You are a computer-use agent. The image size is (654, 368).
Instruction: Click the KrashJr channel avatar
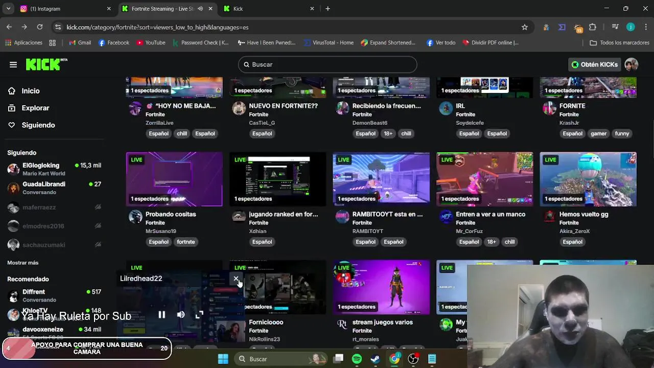(x=549, y=108)
